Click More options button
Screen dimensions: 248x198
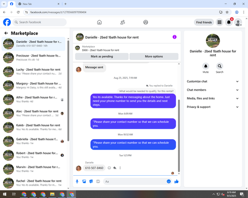[154, 56]
